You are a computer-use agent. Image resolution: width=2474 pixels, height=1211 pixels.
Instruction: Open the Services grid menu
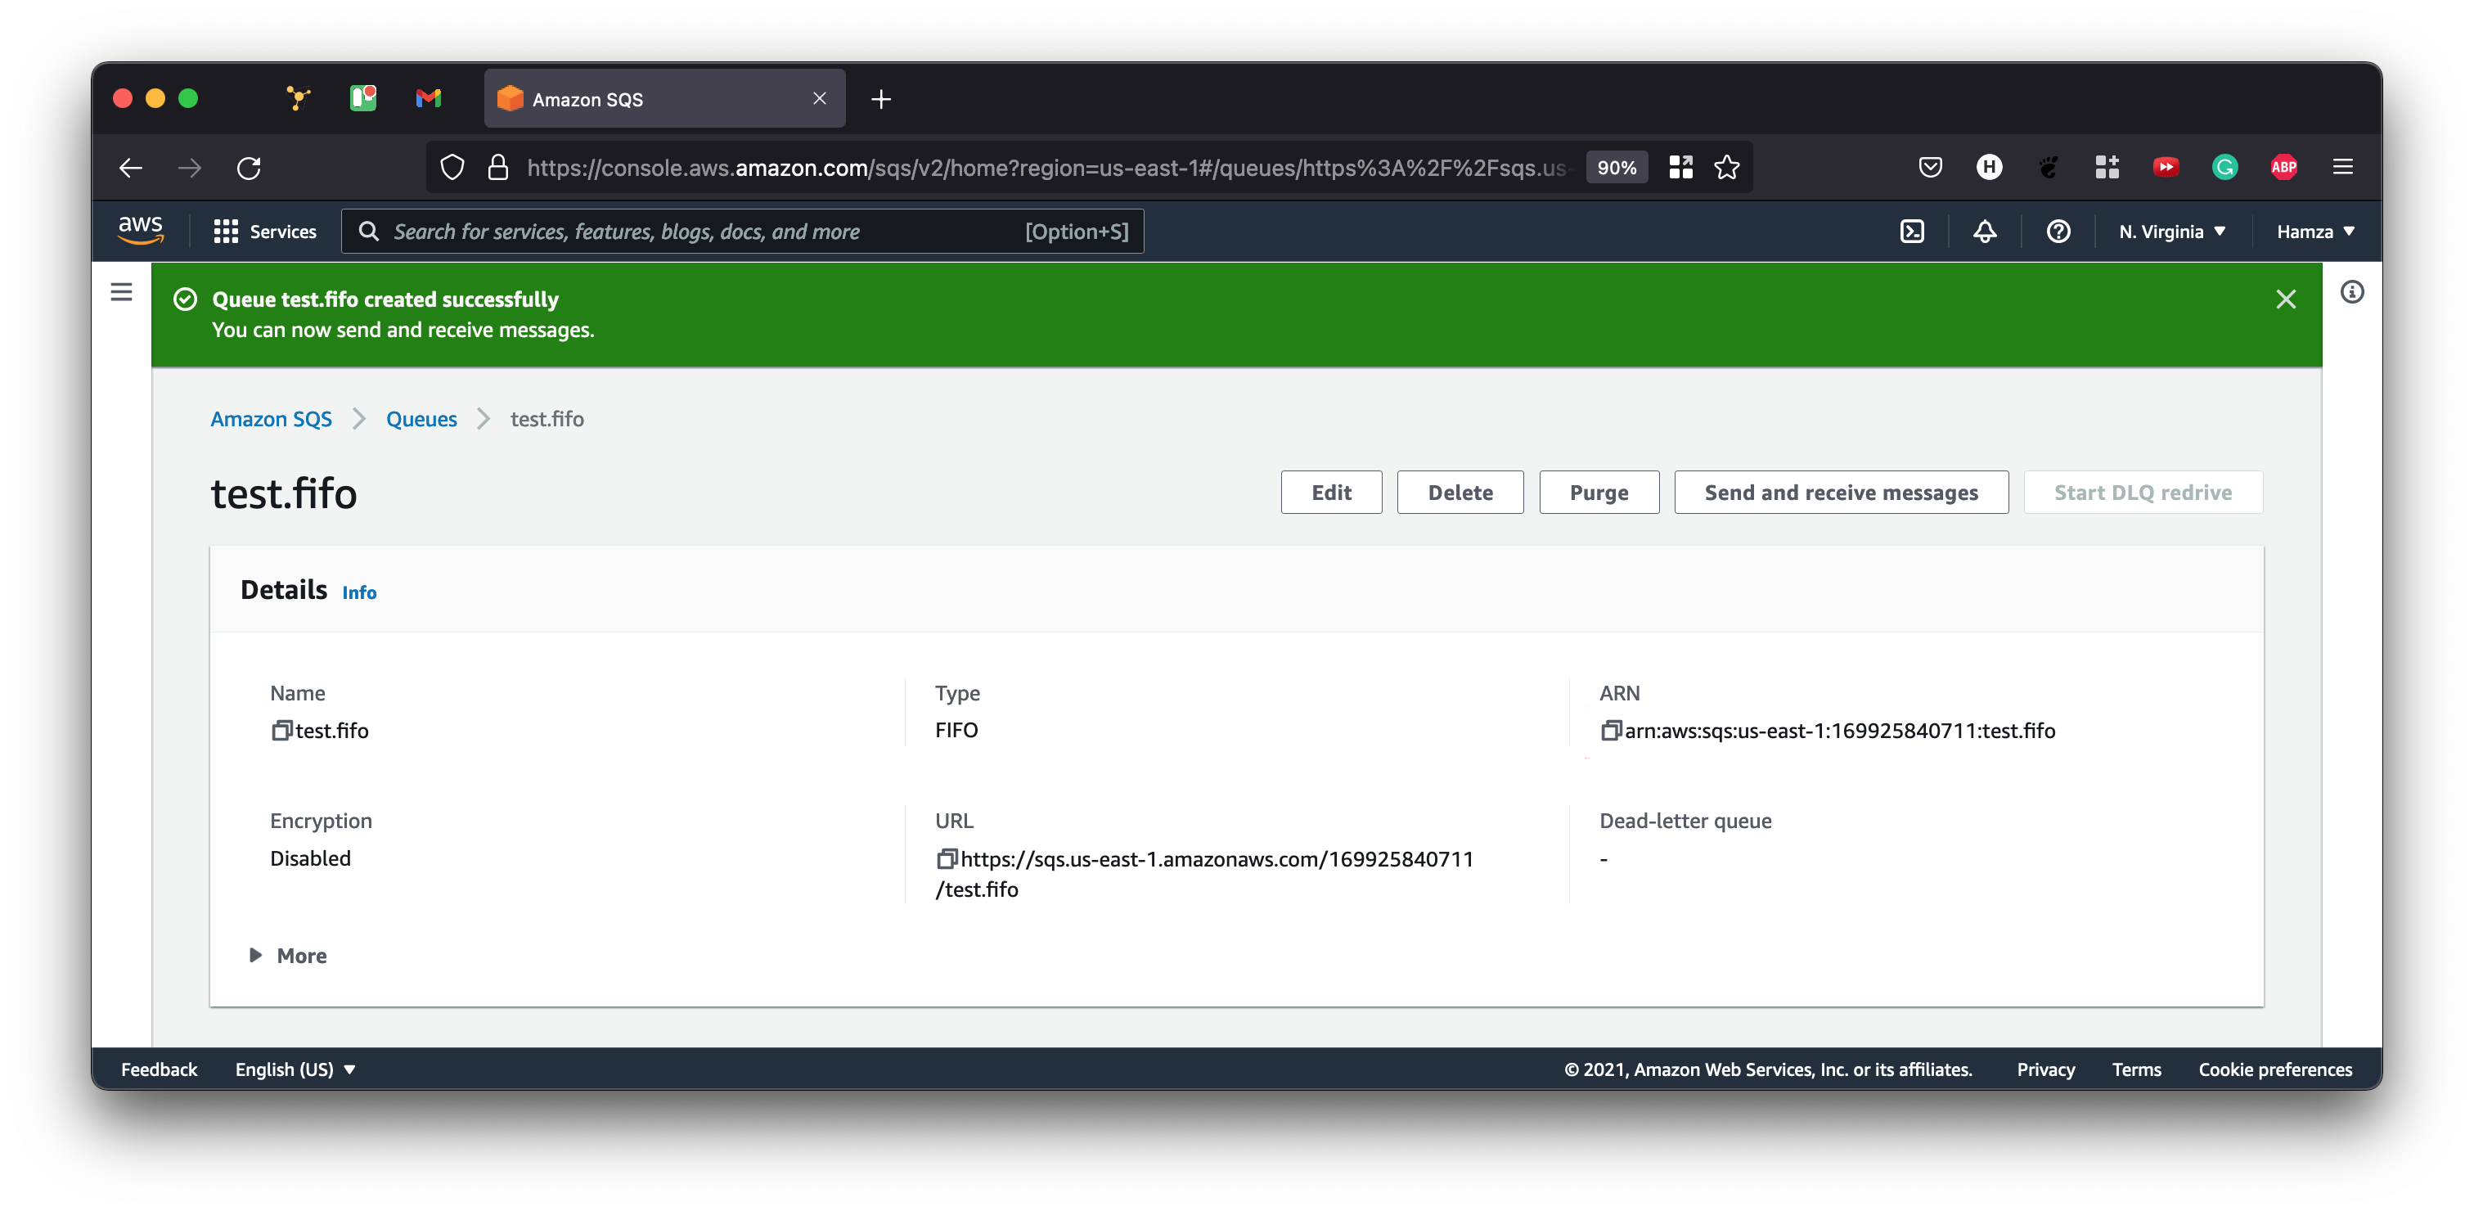[265, 232]
